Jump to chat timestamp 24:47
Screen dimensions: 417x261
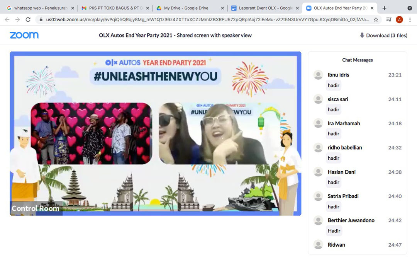pyautogui.click(x=395, y=245)
